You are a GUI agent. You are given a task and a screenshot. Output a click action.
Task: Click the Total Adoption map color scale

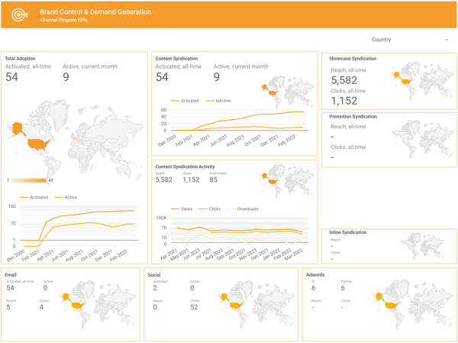point(29,180)
